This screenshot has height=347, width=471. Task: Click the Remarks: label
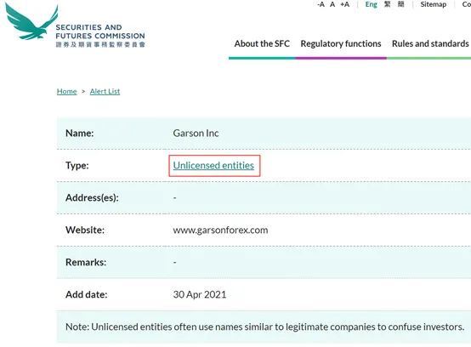click(86, 262)
